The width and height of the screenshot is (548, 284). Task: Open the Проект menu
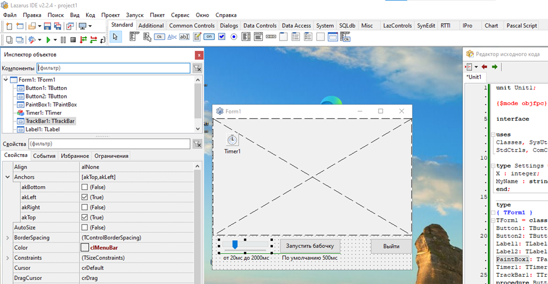pyautogui.click(x=111, y=15)
